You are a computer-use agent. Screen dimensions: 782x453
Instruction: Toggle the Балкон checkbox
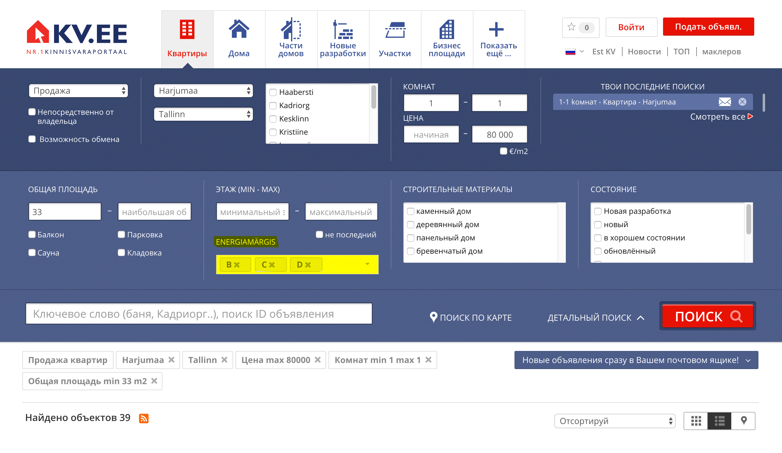click(32, 234)
